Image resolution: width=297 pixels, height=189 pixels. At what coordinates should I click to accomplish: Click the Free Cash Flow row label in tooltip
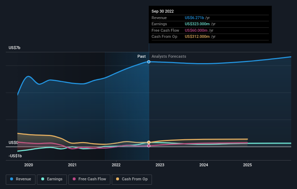165,30
